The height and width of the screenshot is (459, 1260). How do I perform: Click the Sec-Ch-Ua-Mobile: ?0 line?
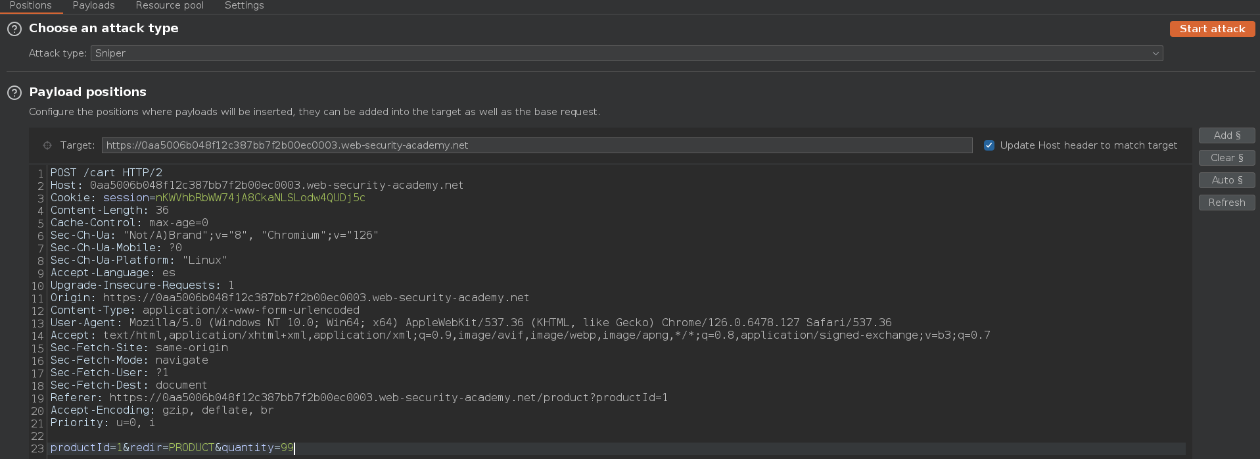click(x=116, y=248)
